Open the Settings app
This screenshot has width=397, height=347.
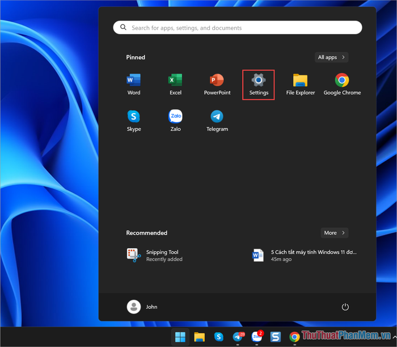coord(259,85)
